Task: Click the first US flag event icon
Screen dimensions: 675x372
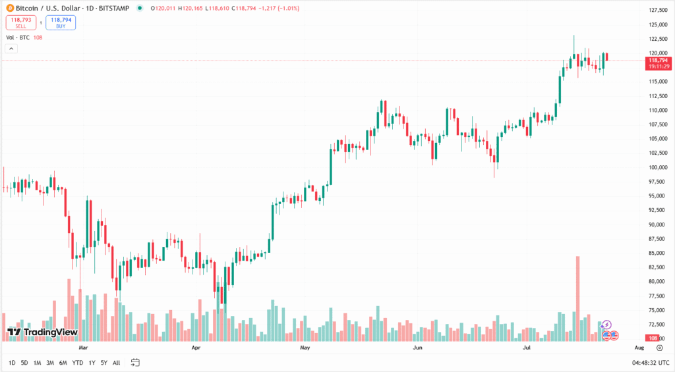Action: click(606, 335)
